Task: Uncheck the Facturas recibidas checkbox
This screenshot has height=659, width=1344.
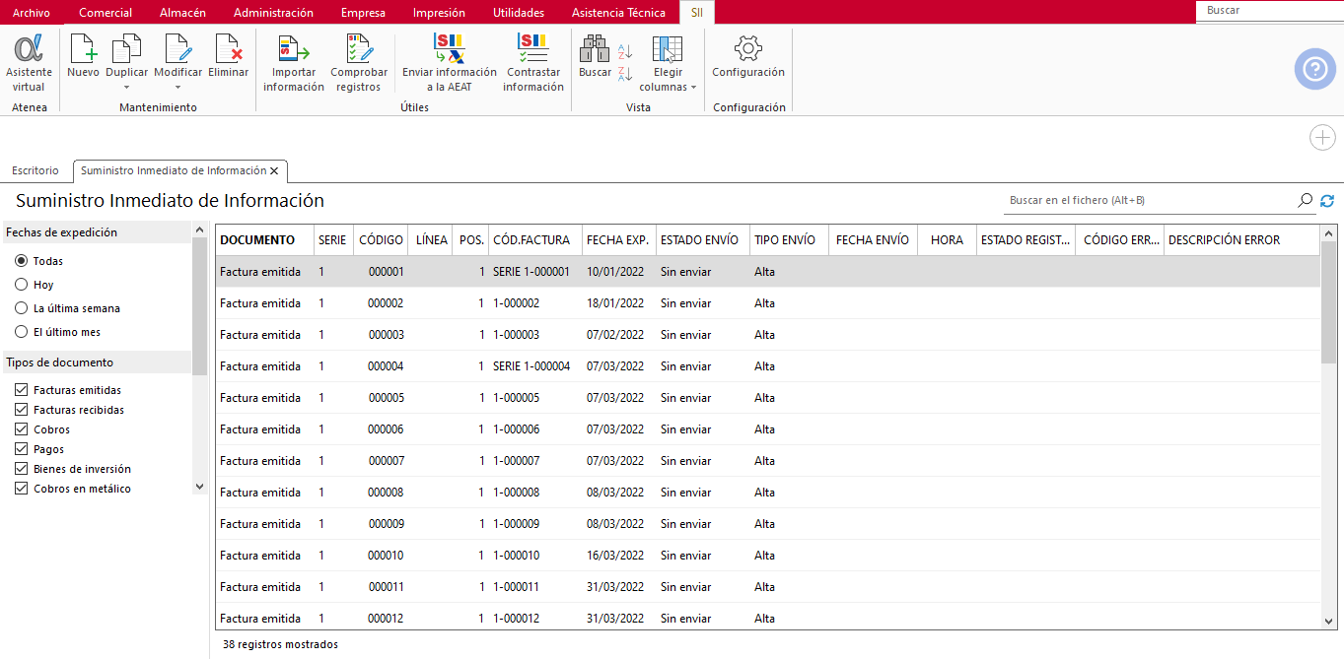Action: 21,410
